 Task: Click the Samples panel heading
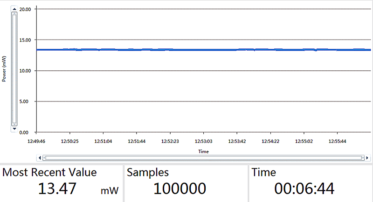(x=148, y=172)
